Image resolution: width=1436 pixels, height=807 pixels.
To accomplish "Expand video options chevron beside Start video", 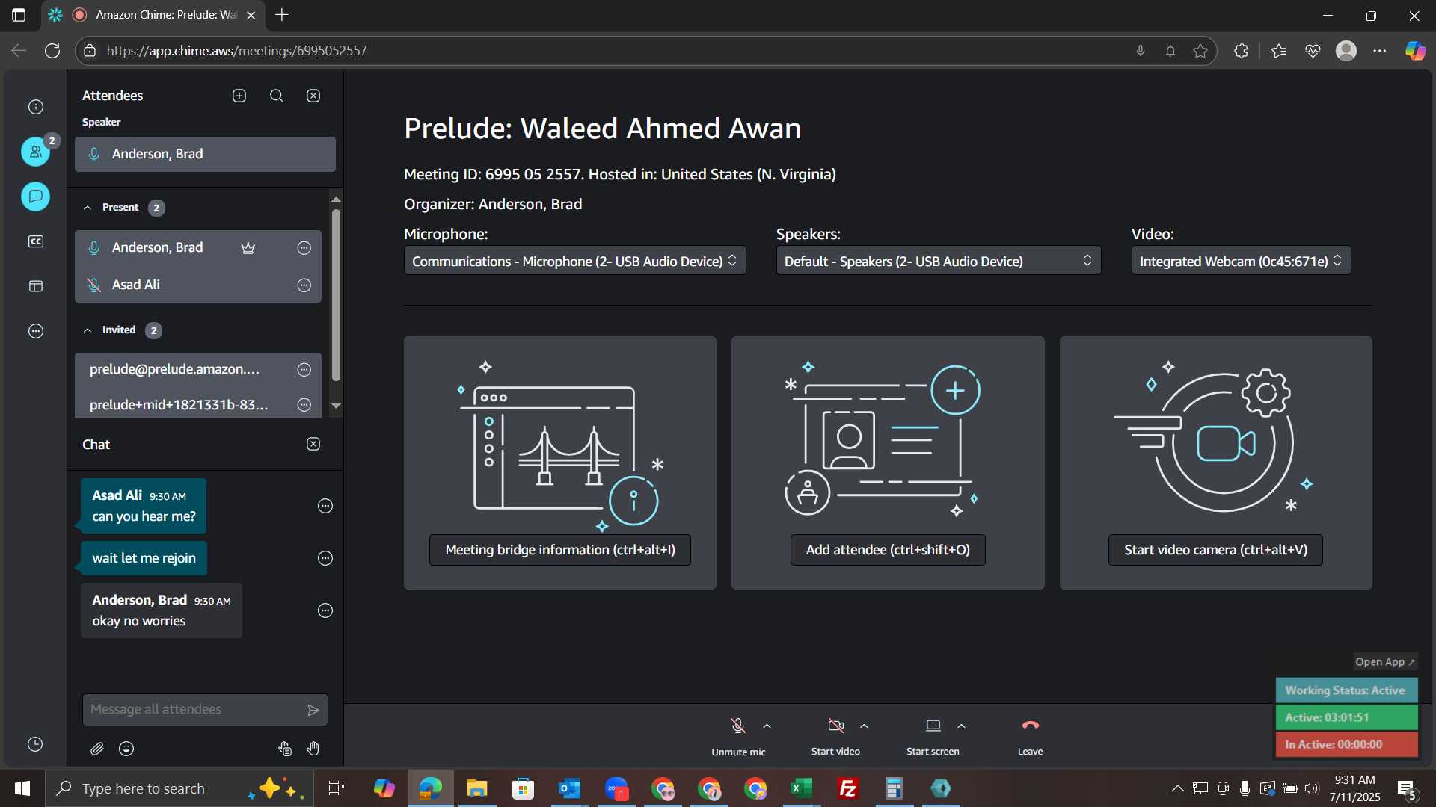I will [x=864, y=726].
